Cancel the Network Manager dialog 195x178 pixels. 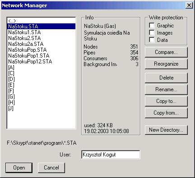[x=51, y=168]
